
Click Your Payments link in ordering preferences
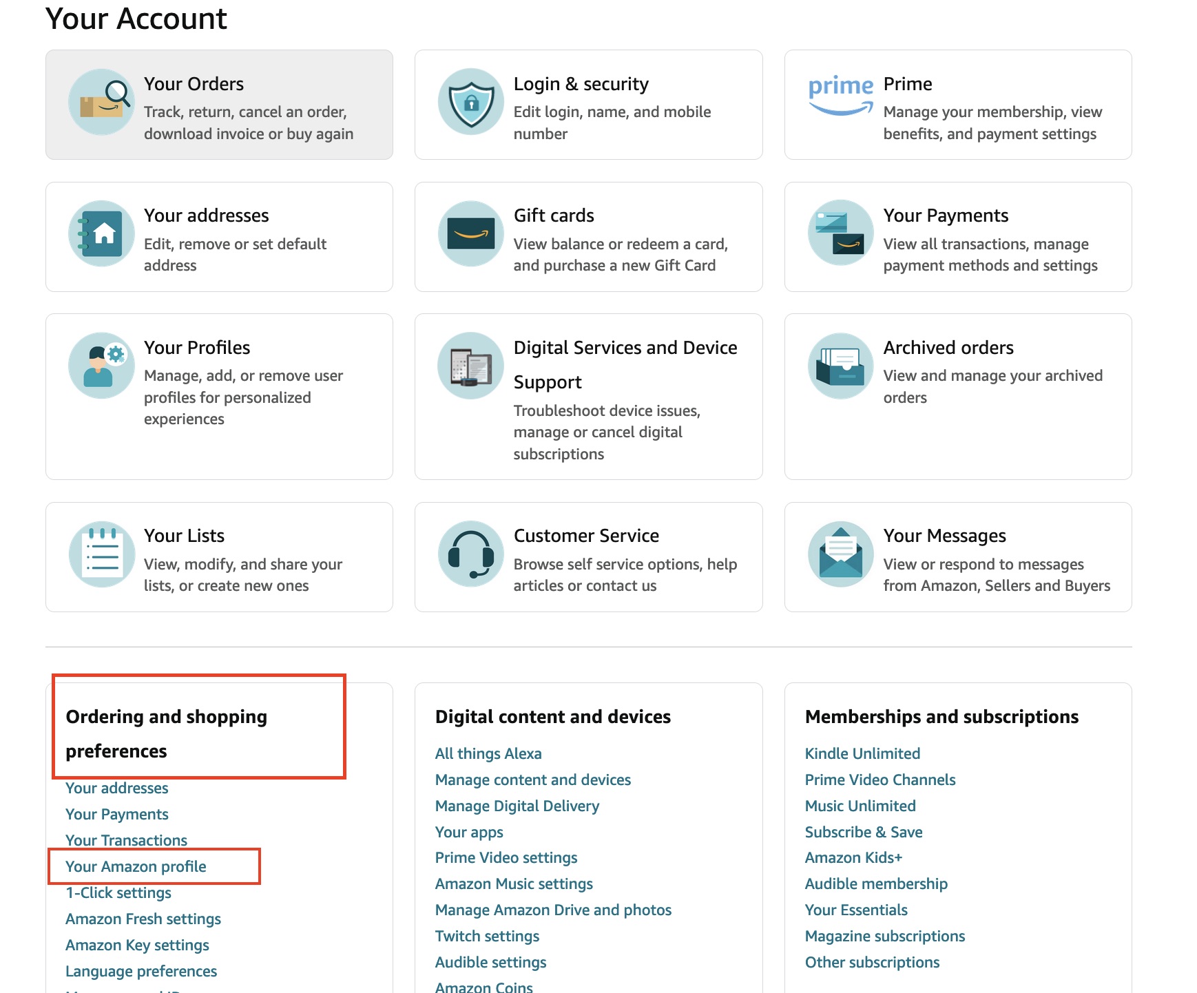tap(116, 814)
